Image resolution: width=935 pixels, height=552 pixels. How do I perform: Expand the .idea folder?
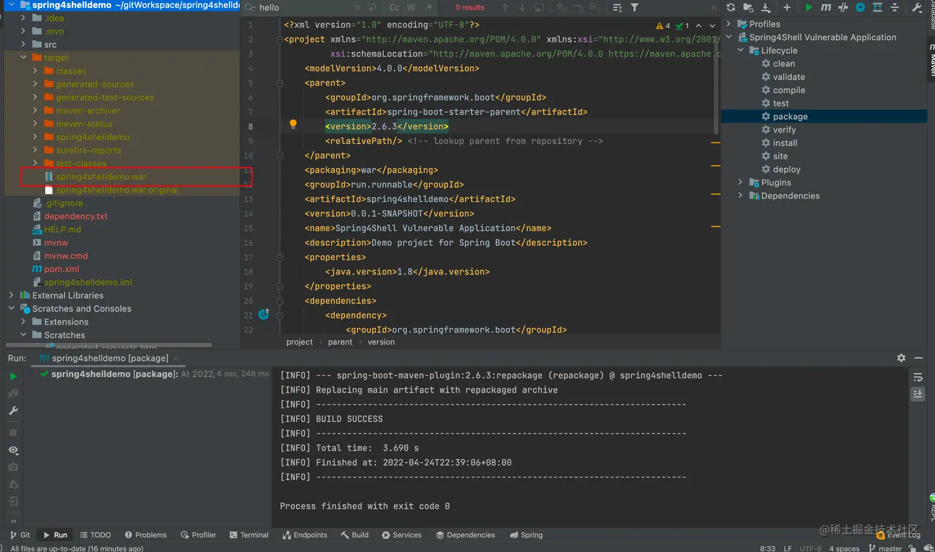click(x=23, y=18)
